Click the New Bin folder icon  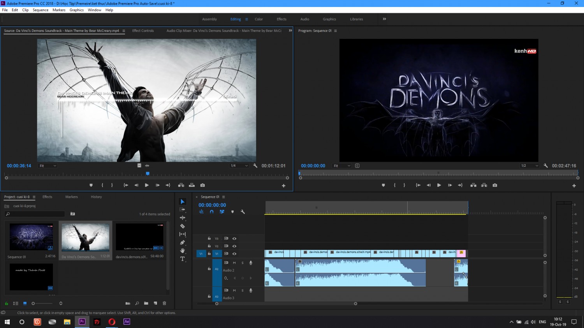pos(146,303)
